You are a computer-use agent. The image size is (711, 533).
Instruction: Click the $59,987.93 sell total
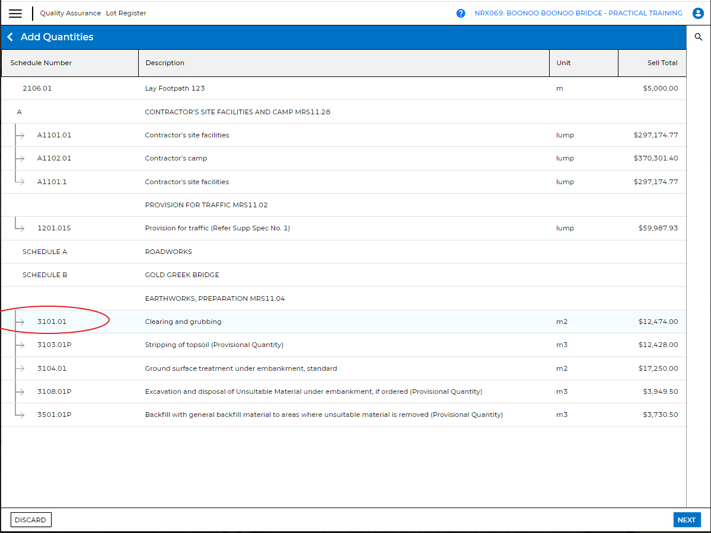pos(658,228)
